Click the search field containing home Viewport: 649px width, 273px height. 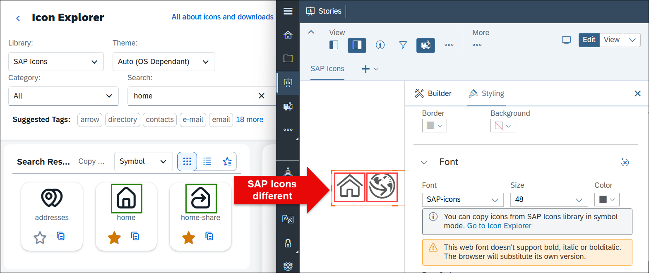coord(201,96)
